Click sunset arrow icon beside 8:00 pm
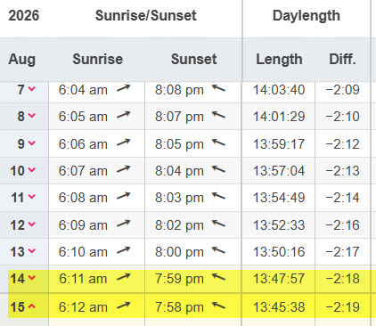The image size is (376, 326). pyautogui.click(x=218, y=251)
